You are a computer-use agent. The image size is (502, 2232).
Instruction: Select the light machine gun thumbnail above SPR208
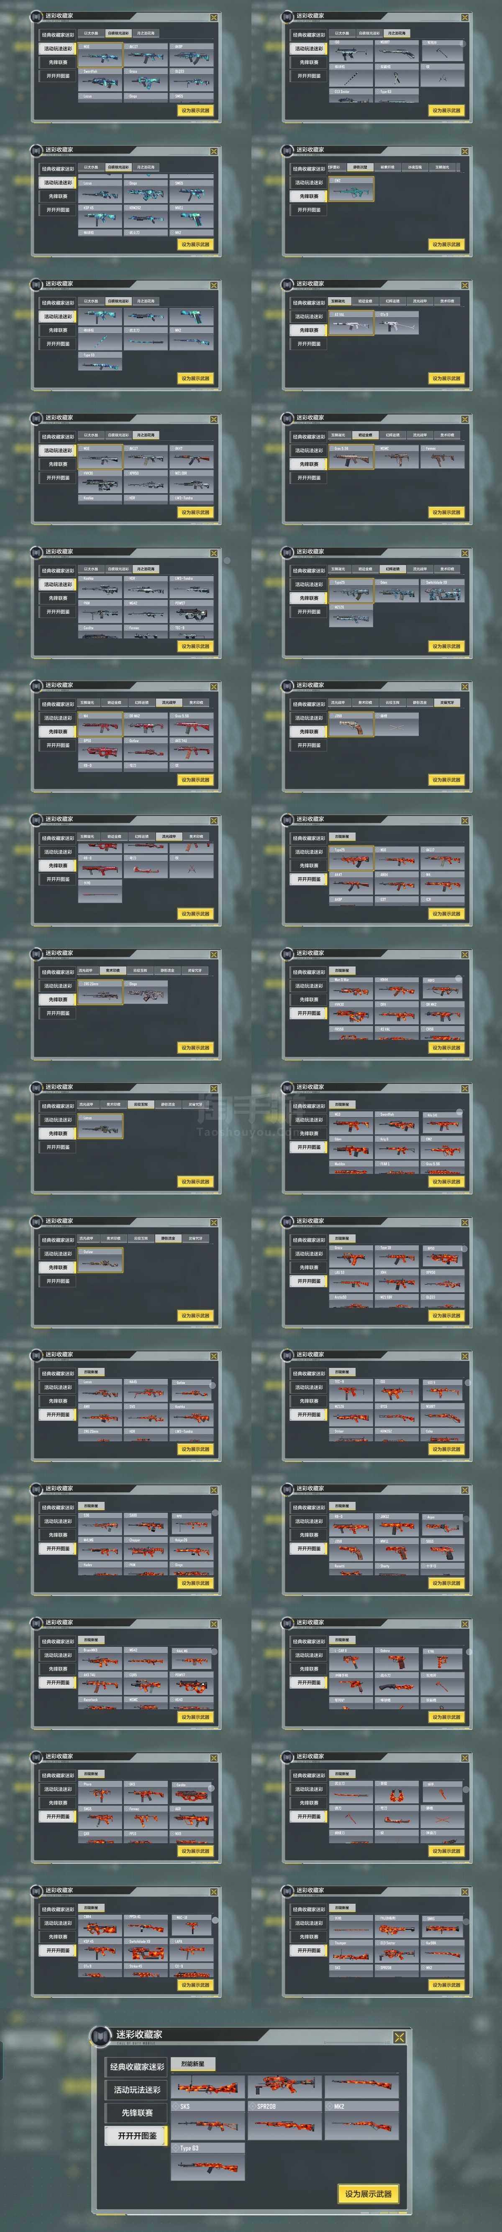(285, 2086)
